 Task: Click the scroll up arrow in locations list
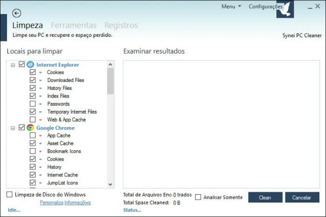click(x=110, y=65)
